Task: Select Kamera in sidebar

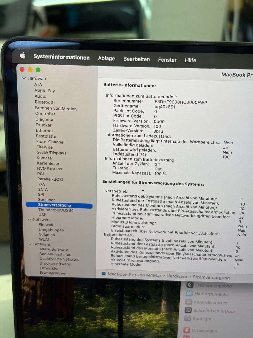Action: 44,158
